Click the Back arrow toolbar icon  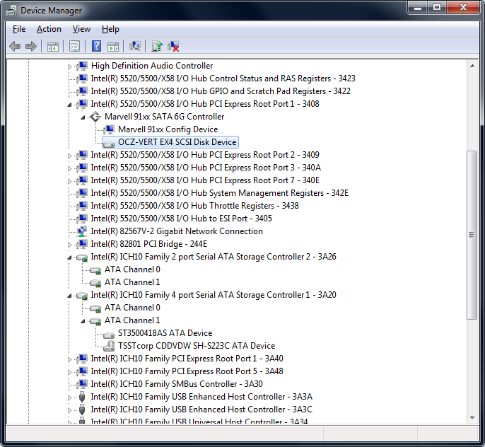point(15,47)
